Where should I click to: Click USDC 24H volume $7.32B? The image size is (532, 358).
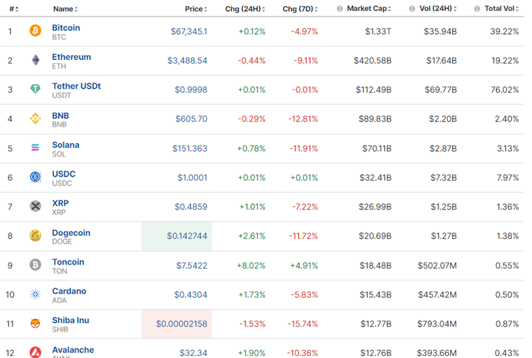pyautogui.click(x=443, y=178)
